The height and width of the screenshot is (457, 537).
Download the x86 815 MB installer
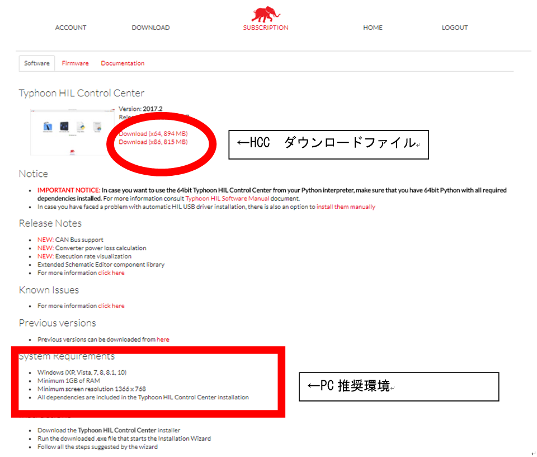point(153,142)
